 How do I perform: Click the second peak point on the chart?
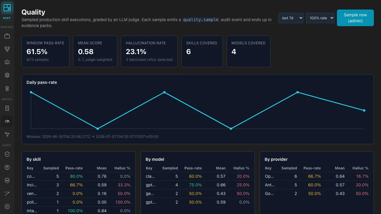(x=164, y=92)
